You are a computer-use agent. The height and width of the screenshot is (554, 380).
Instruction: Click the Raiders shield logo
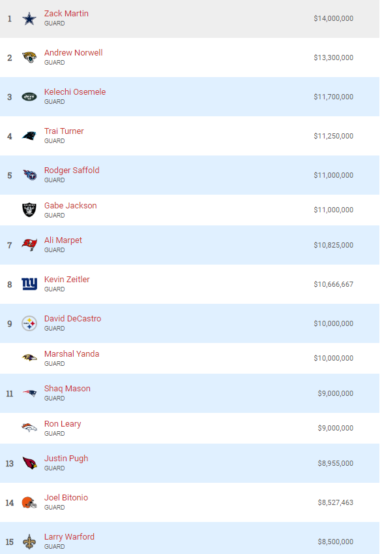click(x=29, y=210)
